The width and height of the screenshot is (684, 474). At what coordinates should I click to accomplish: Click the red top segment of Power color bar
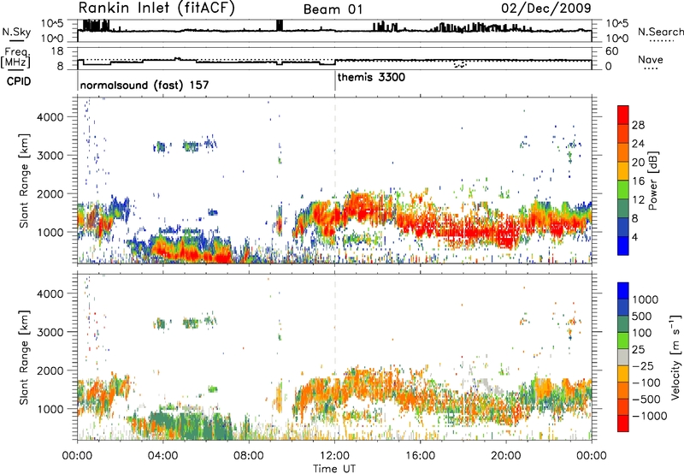click(x=623, y=116)
